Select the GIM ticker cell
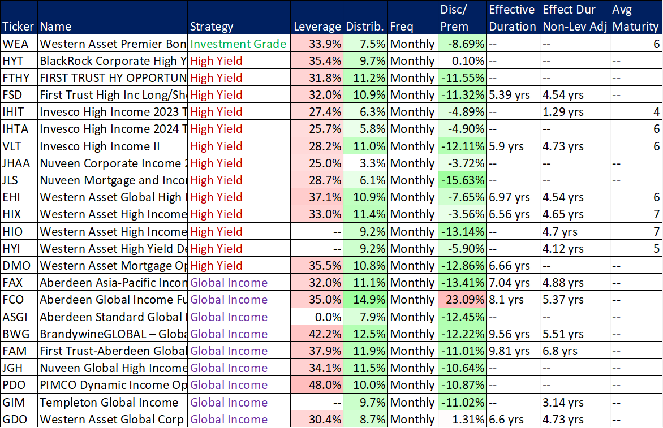 (x=19, y=402)
